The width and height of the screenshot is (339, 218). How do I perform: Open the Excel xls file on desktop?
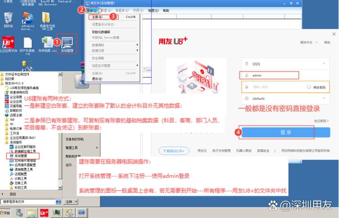(x=47, y=44)
